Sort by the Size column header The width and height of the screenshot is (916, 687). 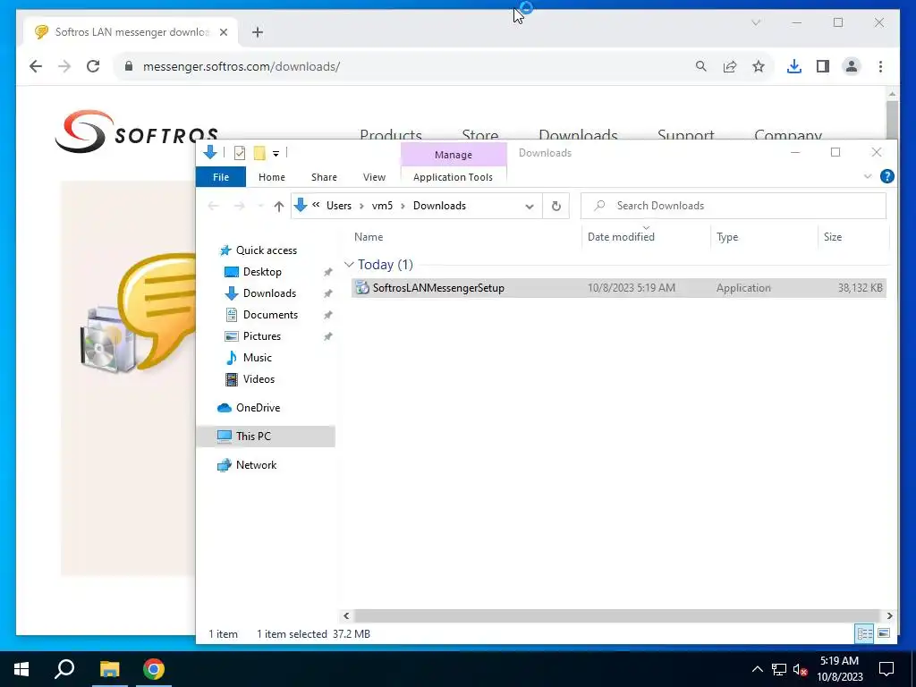coord(833,236)
